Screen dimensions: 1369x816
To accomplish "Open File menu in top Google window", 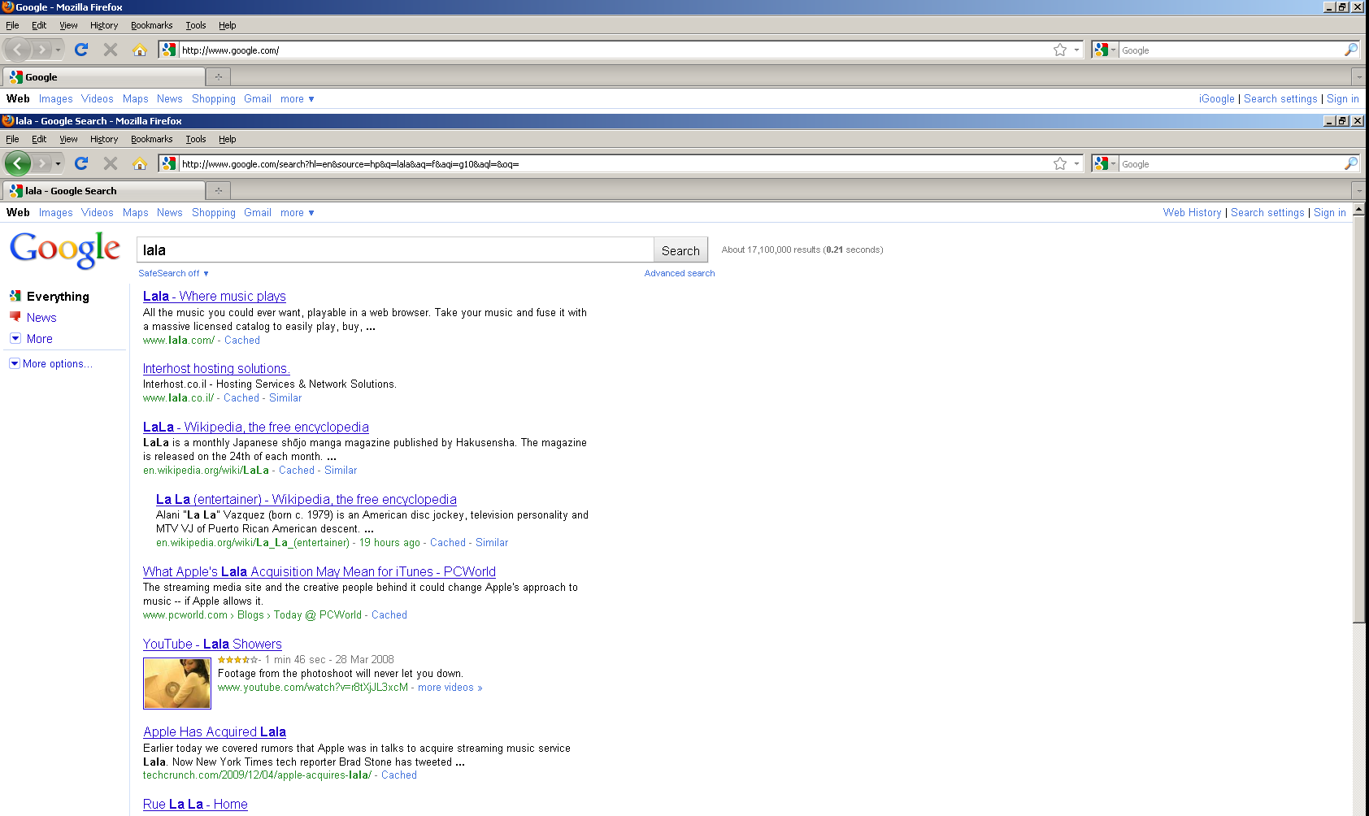I will click(x=12, y=25).
